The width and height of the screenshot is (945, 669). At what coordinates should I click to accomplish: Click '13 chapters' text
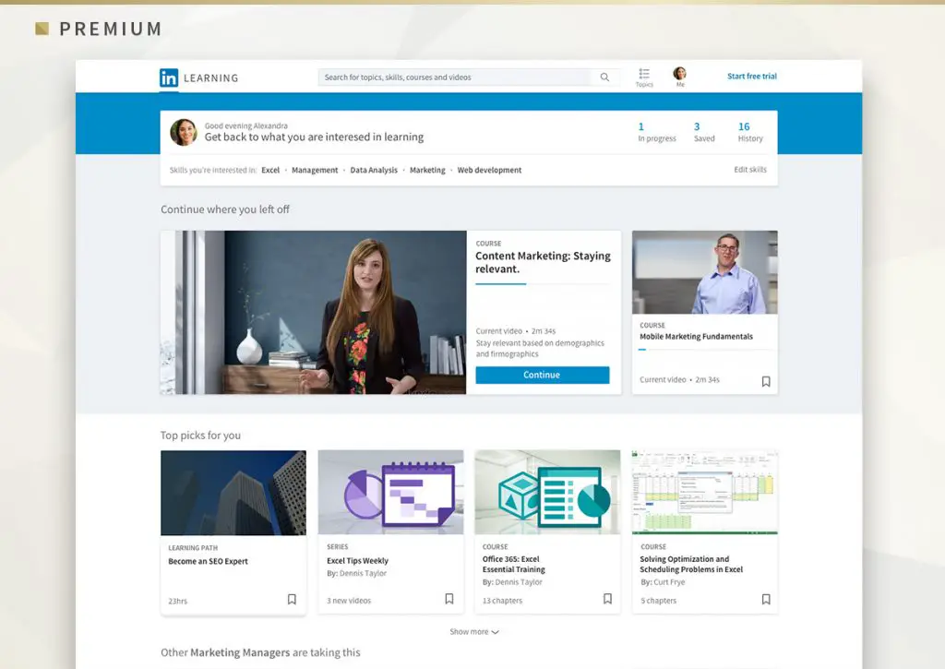tap(502, 601)
